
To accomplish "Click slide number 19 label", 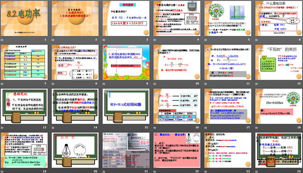I will [x=45, y=171].
